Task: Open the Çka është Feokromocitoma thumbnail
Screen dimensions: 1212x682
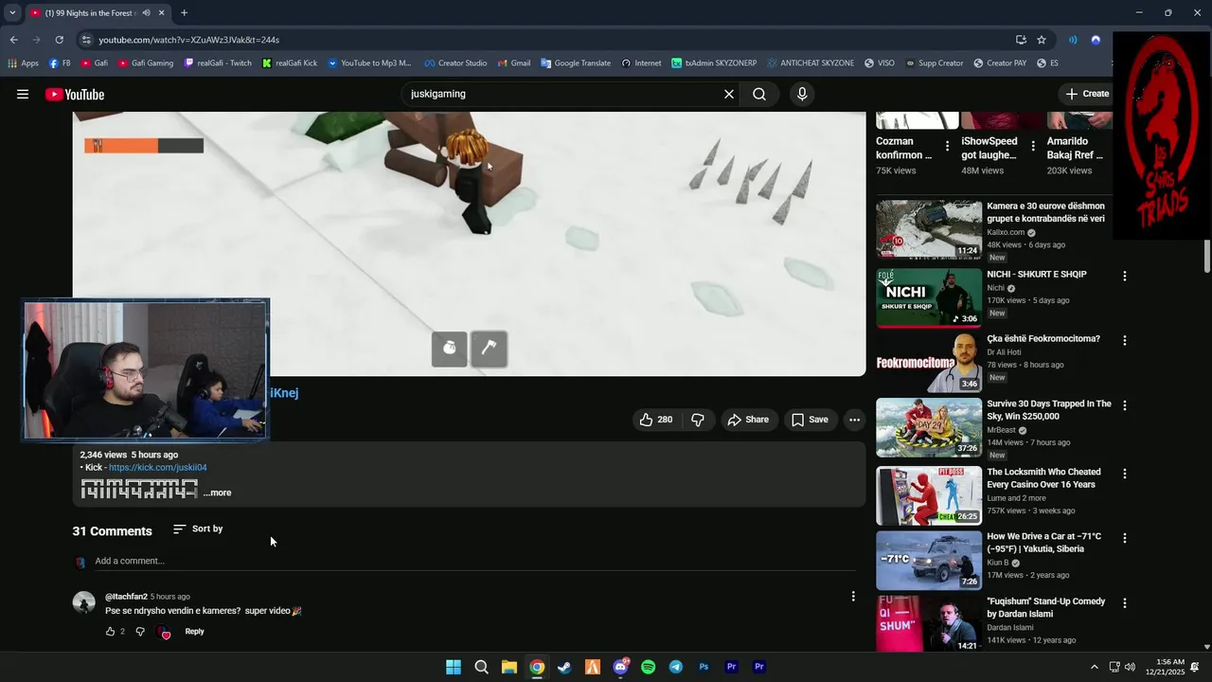Action: coord(929,363)
